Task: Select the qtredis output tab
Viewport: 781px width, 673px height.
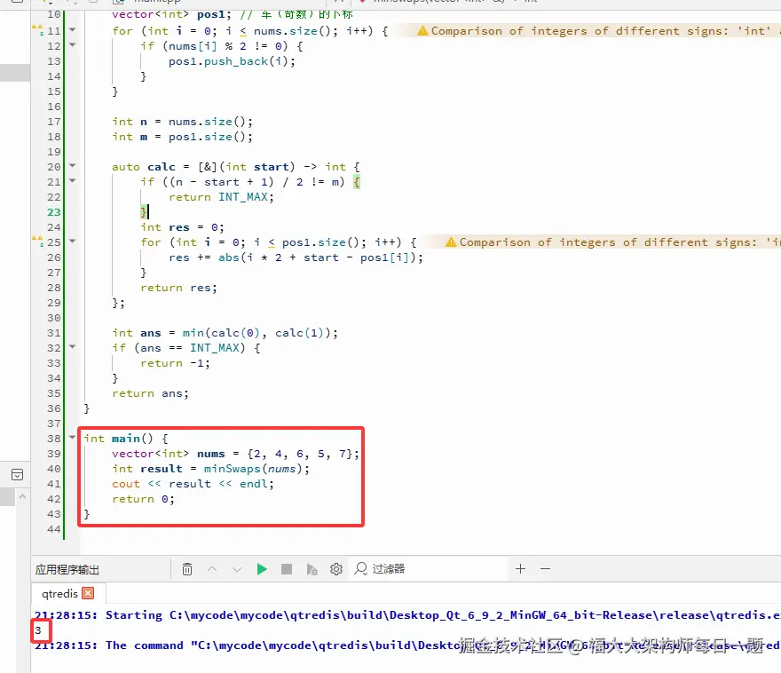Action: (x=59, y=593)
